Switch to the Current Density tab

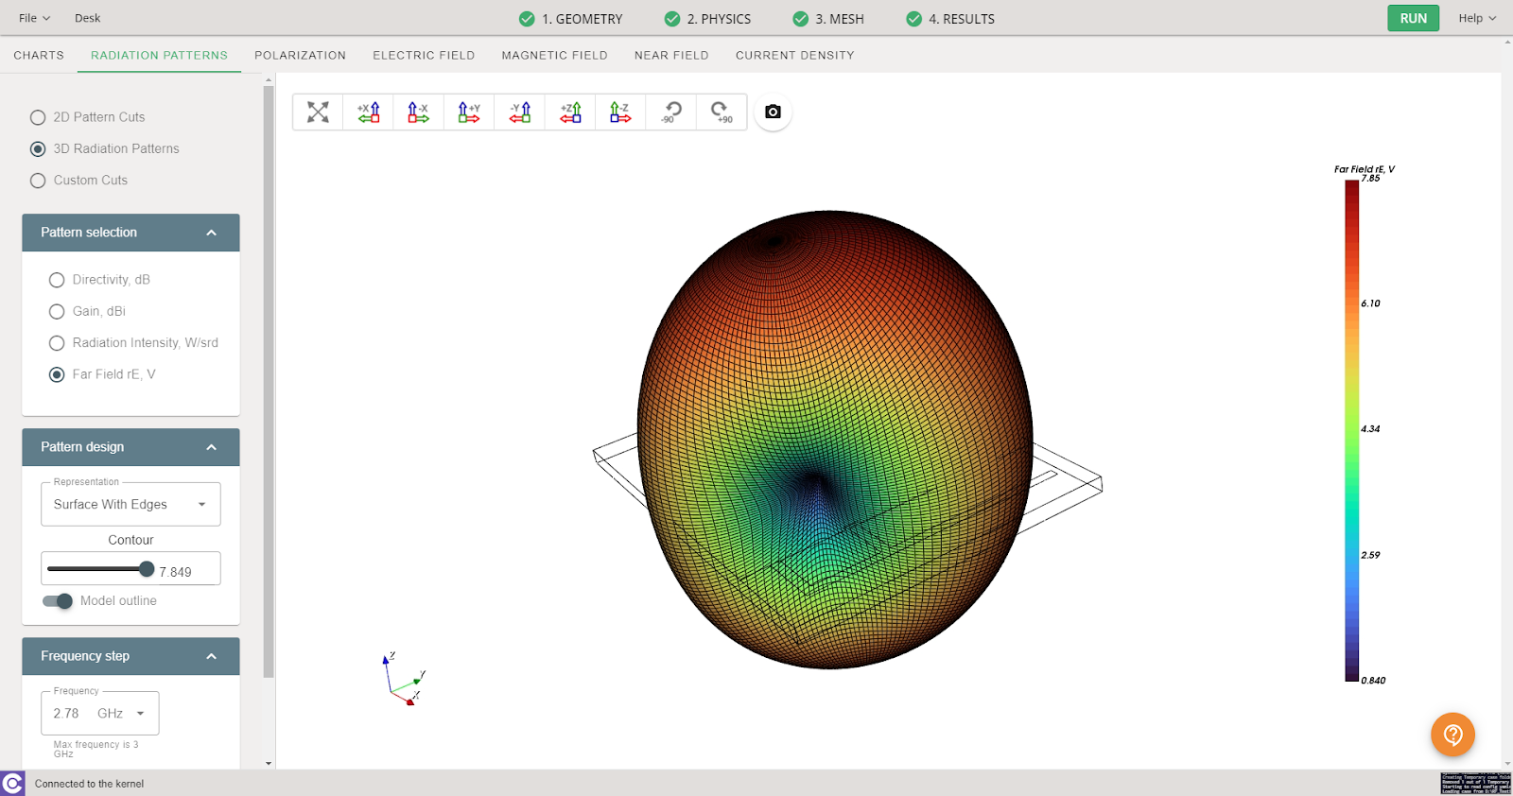[x=794, y=55]
